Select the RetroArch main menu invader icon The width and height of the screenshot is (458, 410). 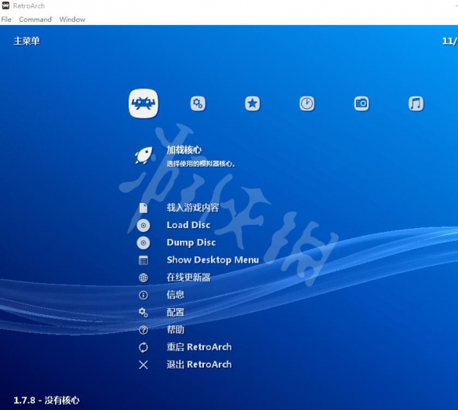click(x=144, y=103)
